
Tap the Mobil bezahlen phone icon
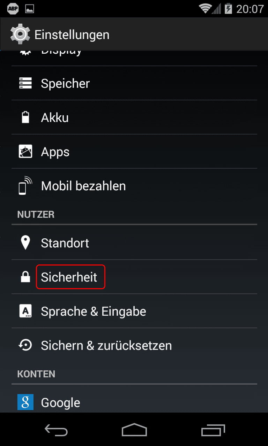[25, 186]
